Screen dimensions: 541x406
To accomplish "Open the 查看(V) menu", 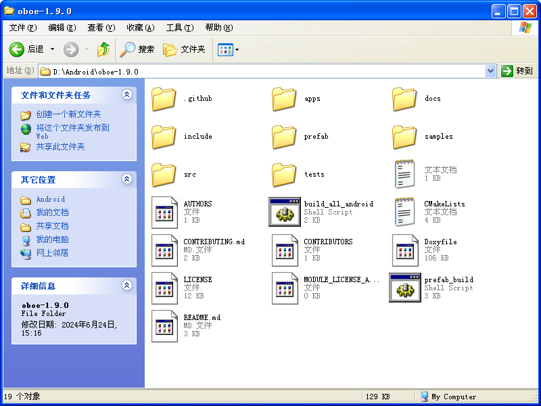I will pyautogui.click(x=101, y=28).
